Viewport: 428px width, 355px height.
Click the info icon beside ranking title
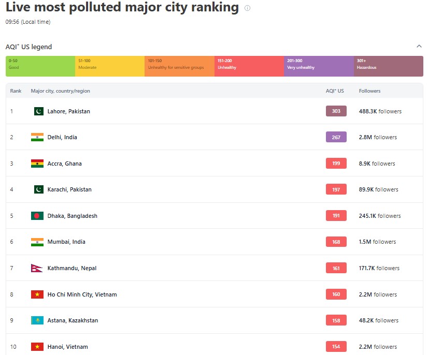pos(247,8)
